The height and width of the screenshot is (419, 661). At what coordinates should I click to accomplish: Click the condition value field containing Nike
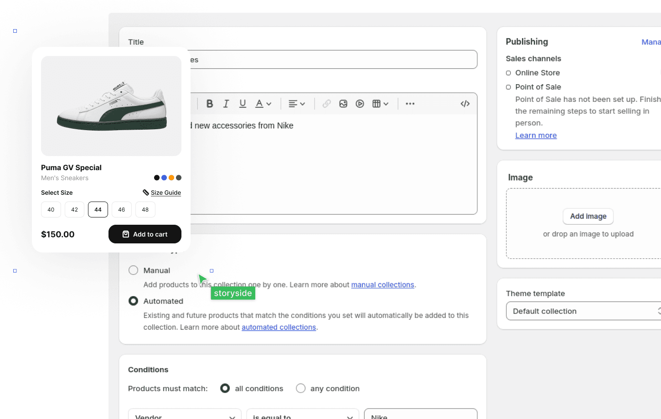[x=421, y=414]
